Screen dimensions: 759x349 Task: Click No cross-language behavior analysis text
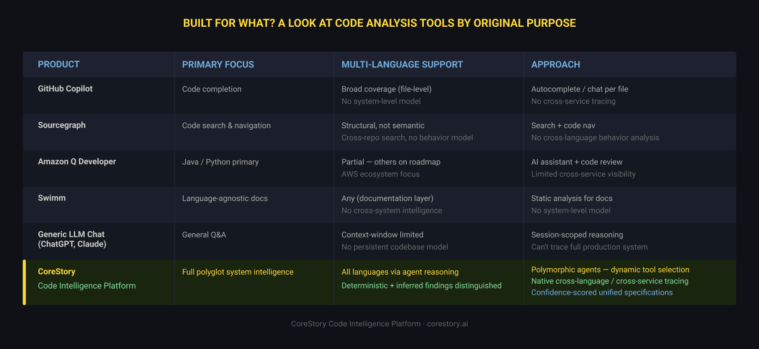tap(595, 138)
